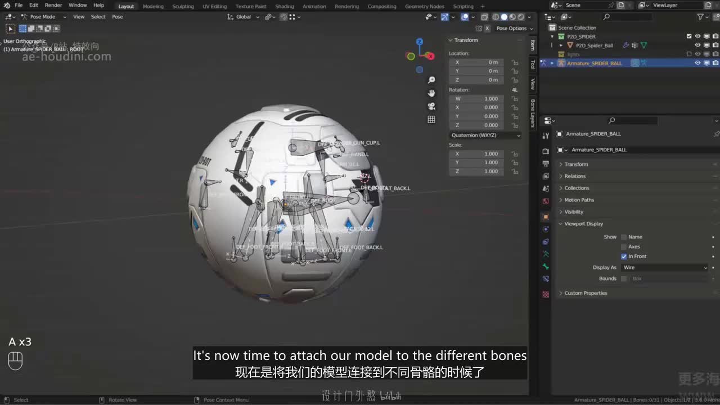Switch to the Animation workspace tab
This screenshot has height=405, width=720.
click(314, 6)
